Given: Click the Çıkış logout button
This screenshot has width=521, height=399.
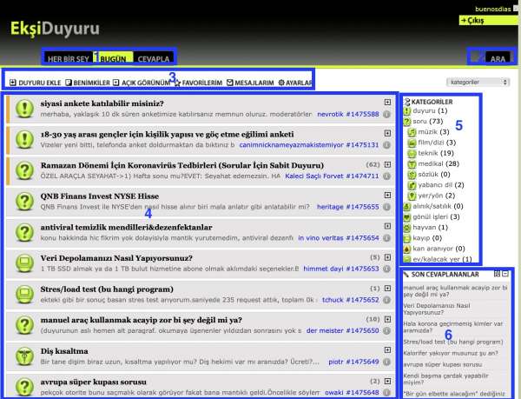Looking at the screenshot, I should [488, 21].
